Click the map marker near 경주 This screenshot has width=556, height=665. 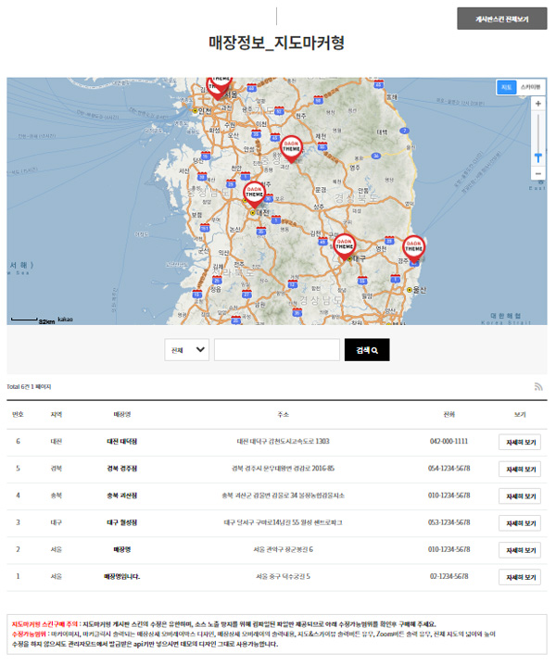(414, 246)
